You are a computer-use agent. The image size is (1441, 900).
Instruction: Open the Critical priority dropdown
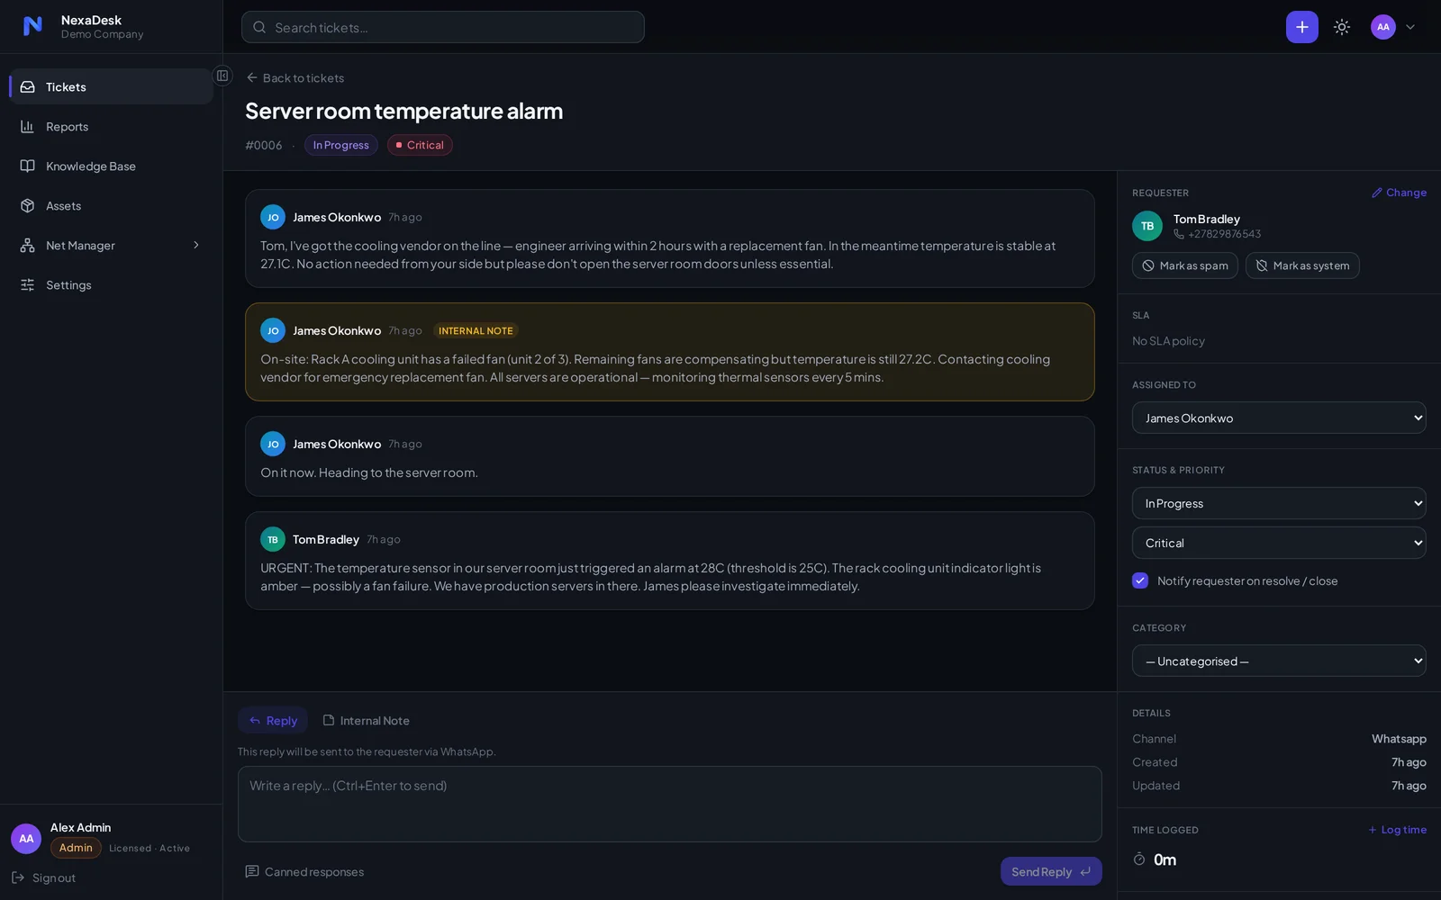point(1279,543)
